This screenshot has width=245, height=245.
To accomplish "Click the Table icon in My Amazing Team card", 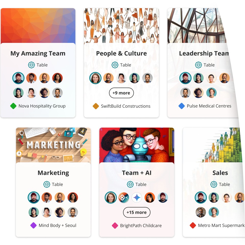I will point(31,65).
